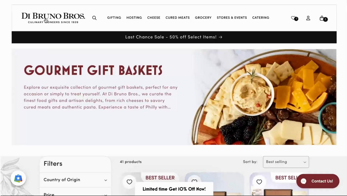Favorite the first product with heart icon
Image resolution: width=347 pixels, height=196 pixels.
(x=129, y=182)
